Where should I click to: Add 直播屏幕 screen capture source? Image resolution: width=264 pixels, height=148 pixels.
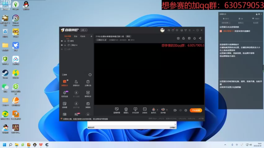click(117, 111)
